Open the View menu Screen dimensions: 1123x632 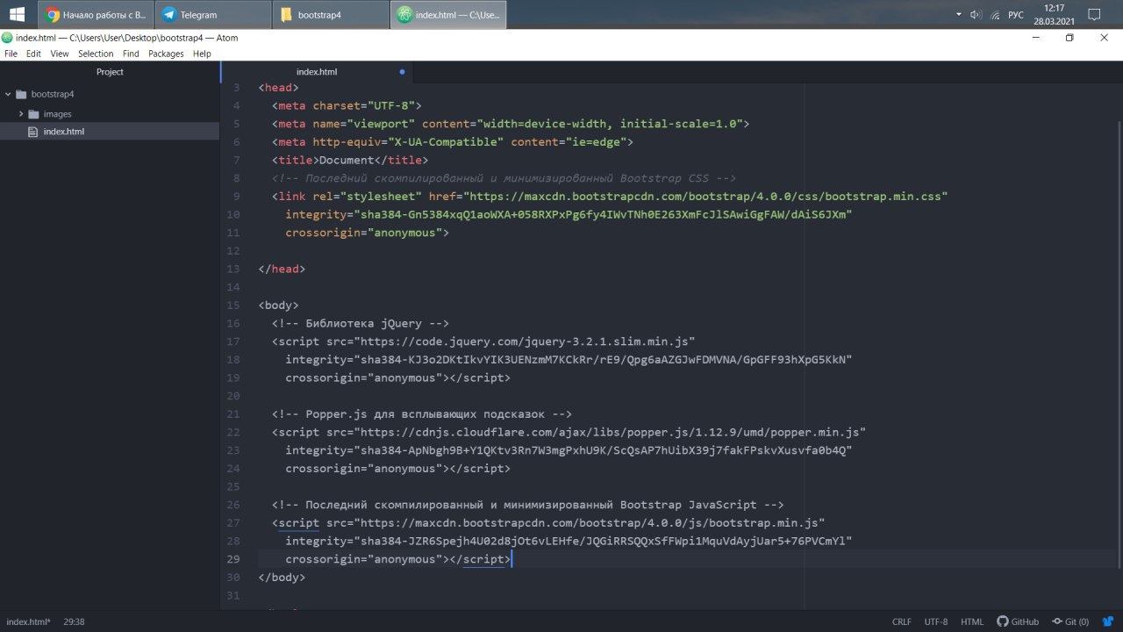click(60, 54)
